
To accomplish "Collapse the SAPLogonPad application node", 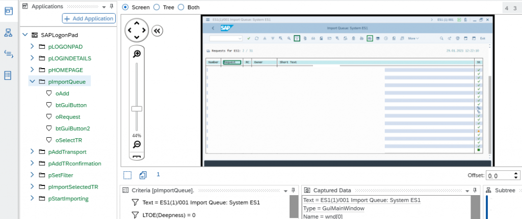I will [x=24, y=35].
